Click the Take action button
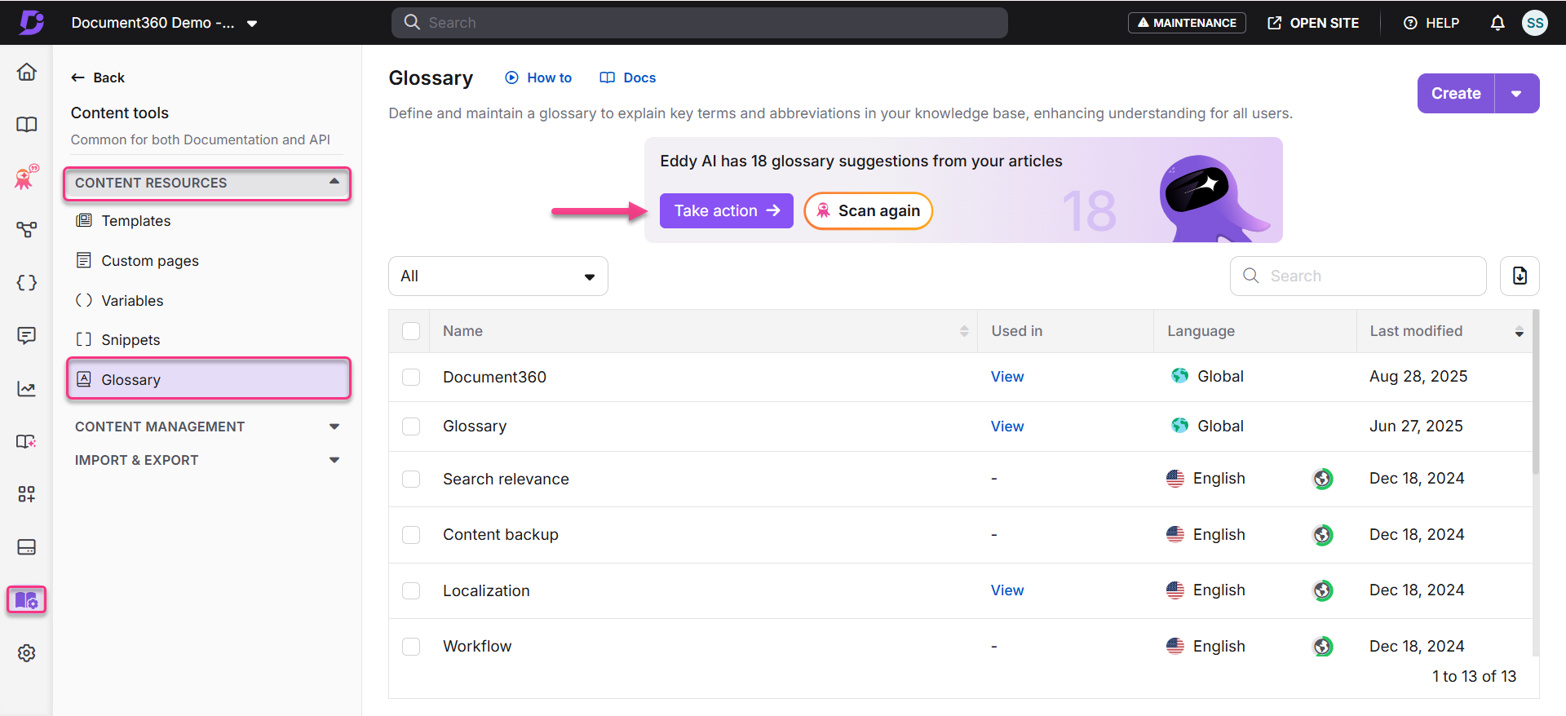Screen dimensions: 1566x716 point(726,210)
